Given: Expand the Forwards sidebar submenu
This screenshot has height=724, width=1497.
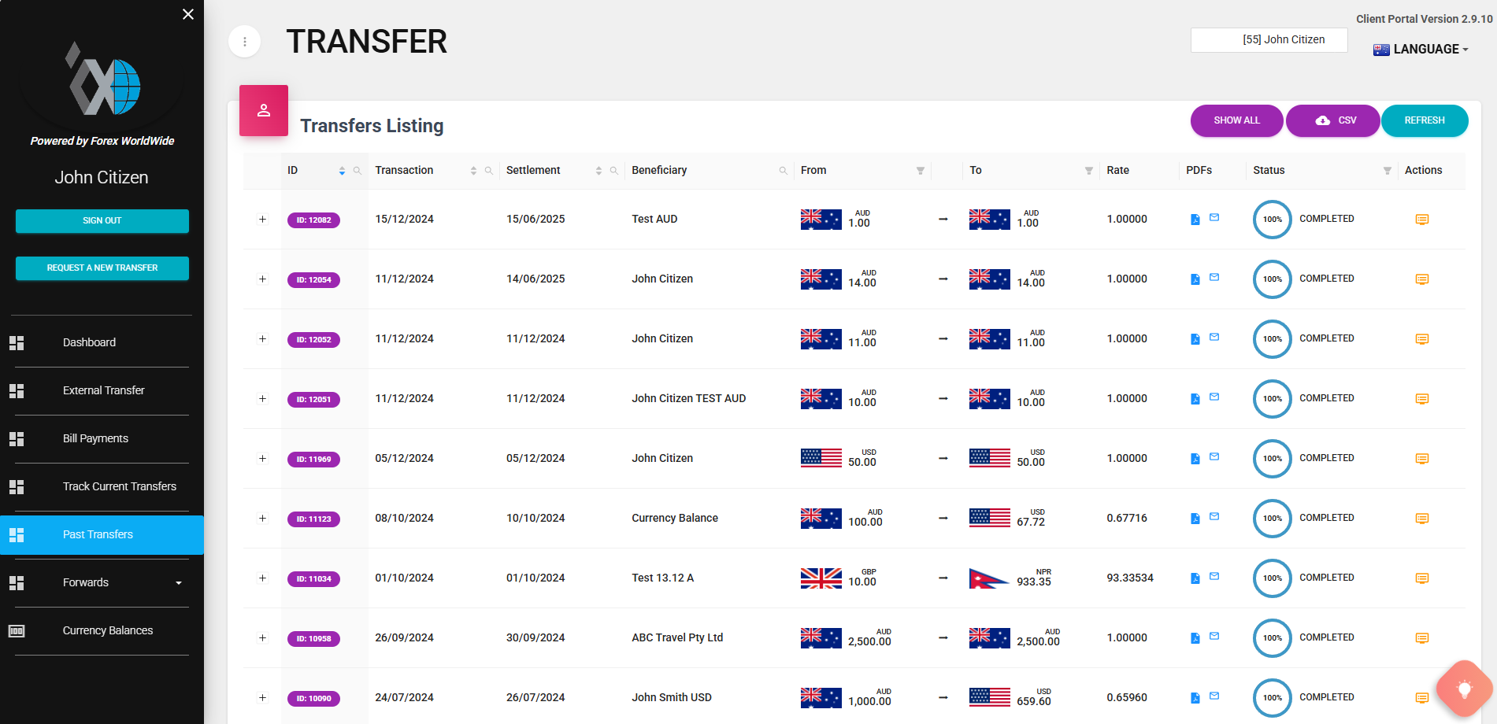Looking at the screenshot, I should (179, 583).
